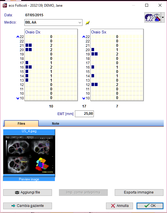Click the Esporta immagine button
This screenshot has width=167, height=213.
click(x=139, y=192)
